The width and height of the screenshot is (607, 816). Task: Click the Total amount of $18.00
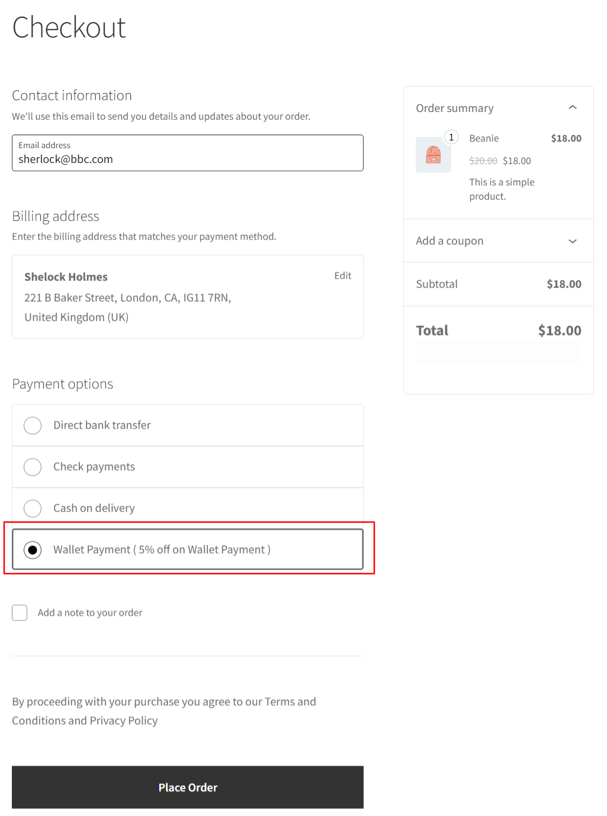click(x=559, y=330)
